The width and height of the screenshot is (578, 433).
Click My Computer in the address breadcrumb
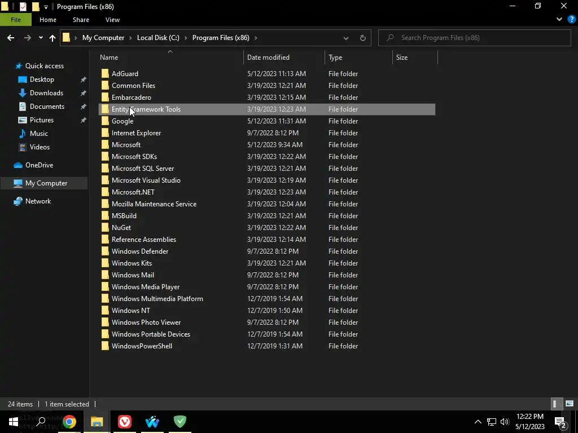pos(103,38)
